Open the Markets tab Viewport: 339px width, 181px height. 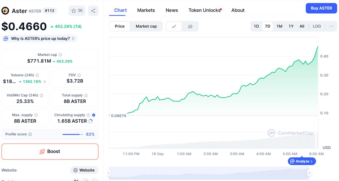pos(146,10)
